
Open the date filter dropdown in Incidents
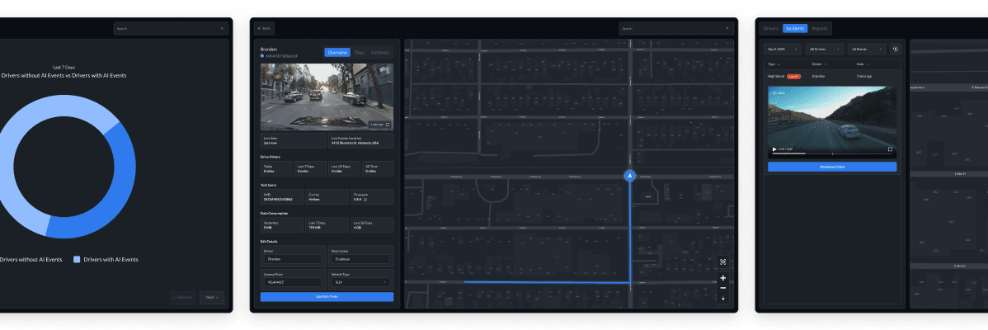[x=782, y=49]
